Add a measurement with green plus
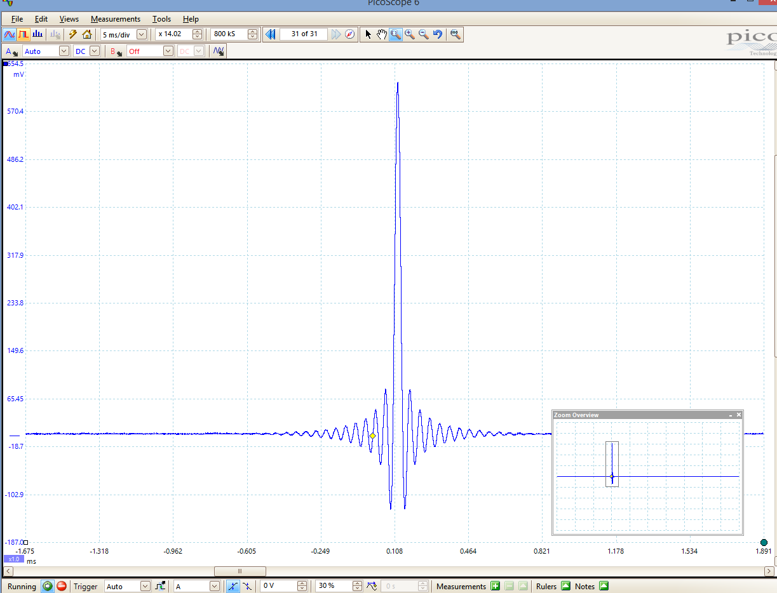777x593 pixels. [x=495, y=586]
